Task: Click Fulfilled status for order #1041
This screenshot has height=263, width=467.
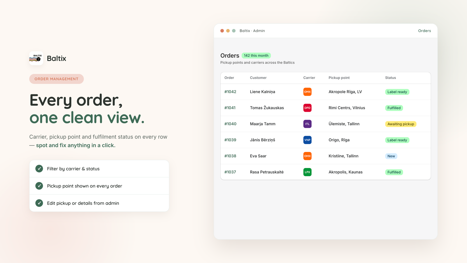Action: [x=394, y=108]
